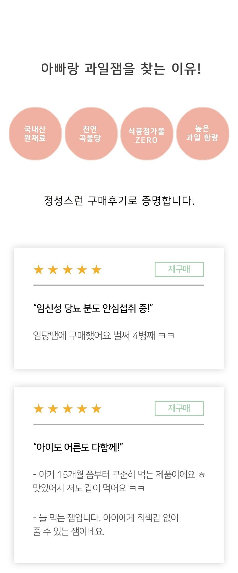The width and height of the screenshot is (238, 573).
Task: Select fifth star in the 임신성 당뇨 review
Action: (96, 270)
